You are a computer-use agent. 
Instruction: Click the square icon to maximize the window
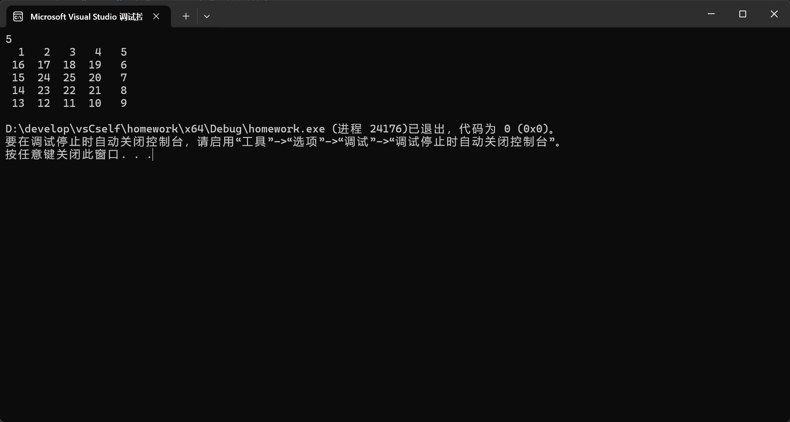click(743, 14)
